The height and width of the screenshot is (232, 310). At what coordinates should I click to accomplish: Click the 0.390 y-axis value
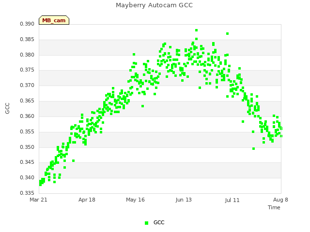27,24
